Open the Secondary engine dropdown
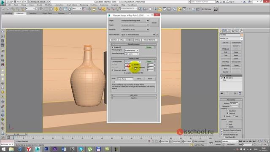Screen dimensions: 270x152 [x=132, y=54]
